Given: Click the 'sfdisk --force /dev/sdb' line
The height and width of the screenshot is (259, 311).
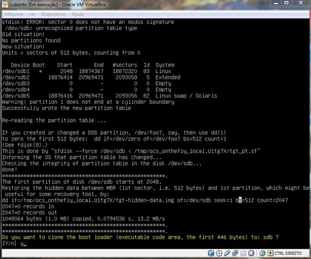Looking at the screenshot, I should click(x=131, y=151).
